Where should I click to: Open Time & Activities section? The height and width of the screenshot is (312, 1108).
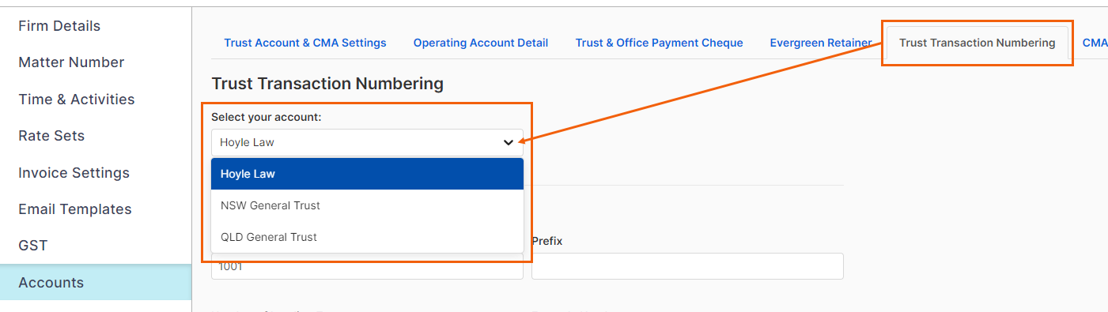(x=76, y=100)
